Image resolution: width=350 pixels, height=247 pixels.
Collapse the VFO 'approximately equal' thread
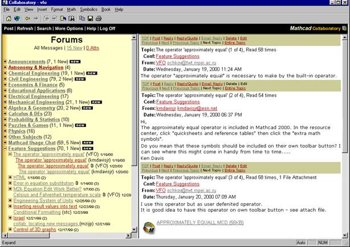pos(10,154)
